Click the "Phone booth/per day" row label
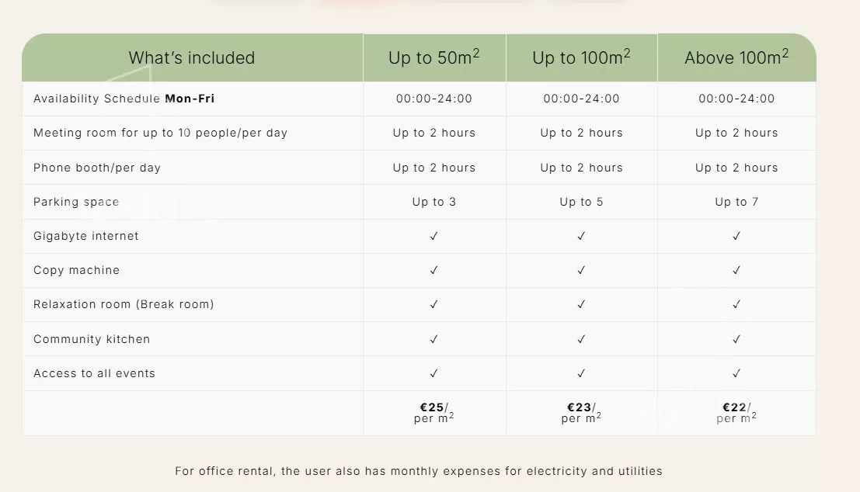Image resolution: width=860 pixels, height=492 pixels. point(97,168)
